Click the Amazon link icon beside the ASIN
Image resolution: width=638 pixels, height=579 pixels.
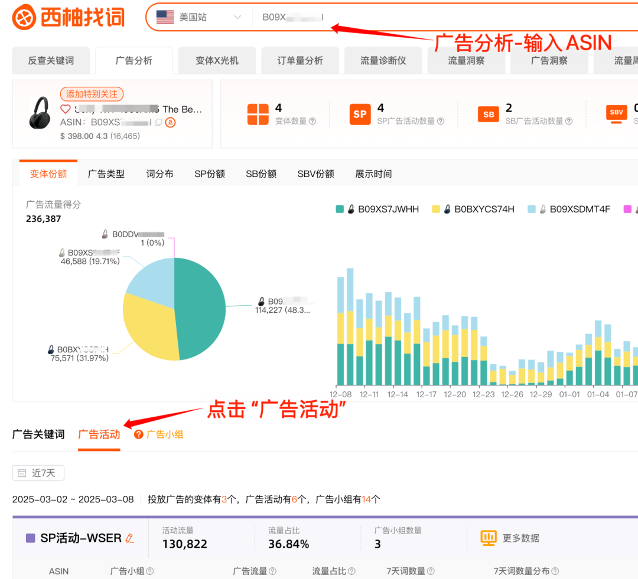tap(171, 122)
